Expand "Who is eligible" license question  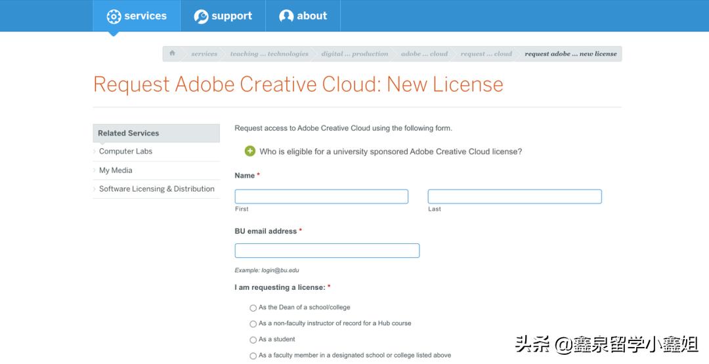tap(391, 152)
